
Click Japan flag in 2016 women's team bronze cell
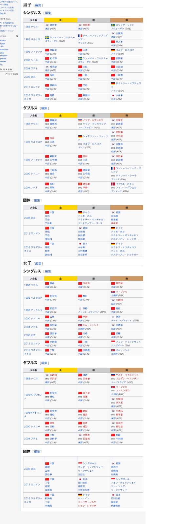coord(113,495)
